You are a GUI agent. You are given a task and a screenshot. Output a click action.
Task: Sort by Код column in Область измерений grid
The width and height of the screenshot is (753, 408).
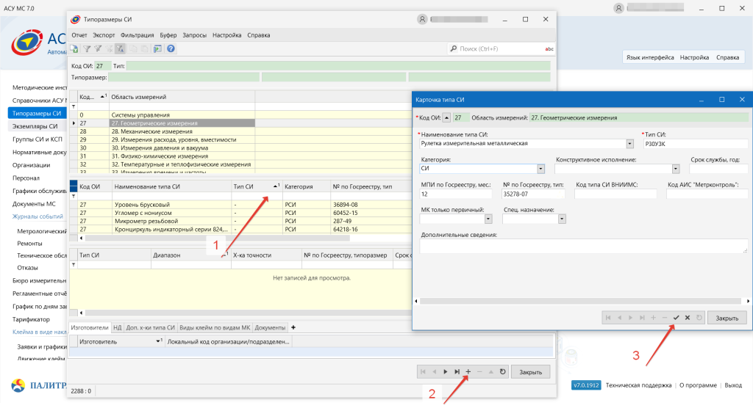(93, 97)
